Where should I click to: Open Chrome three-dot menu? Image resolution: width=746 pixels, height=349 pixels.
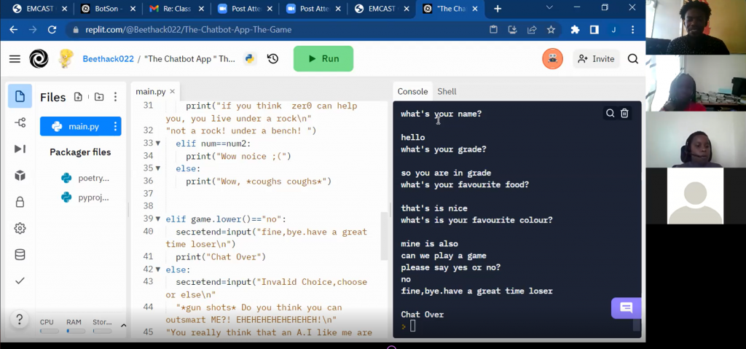[633, 30]
